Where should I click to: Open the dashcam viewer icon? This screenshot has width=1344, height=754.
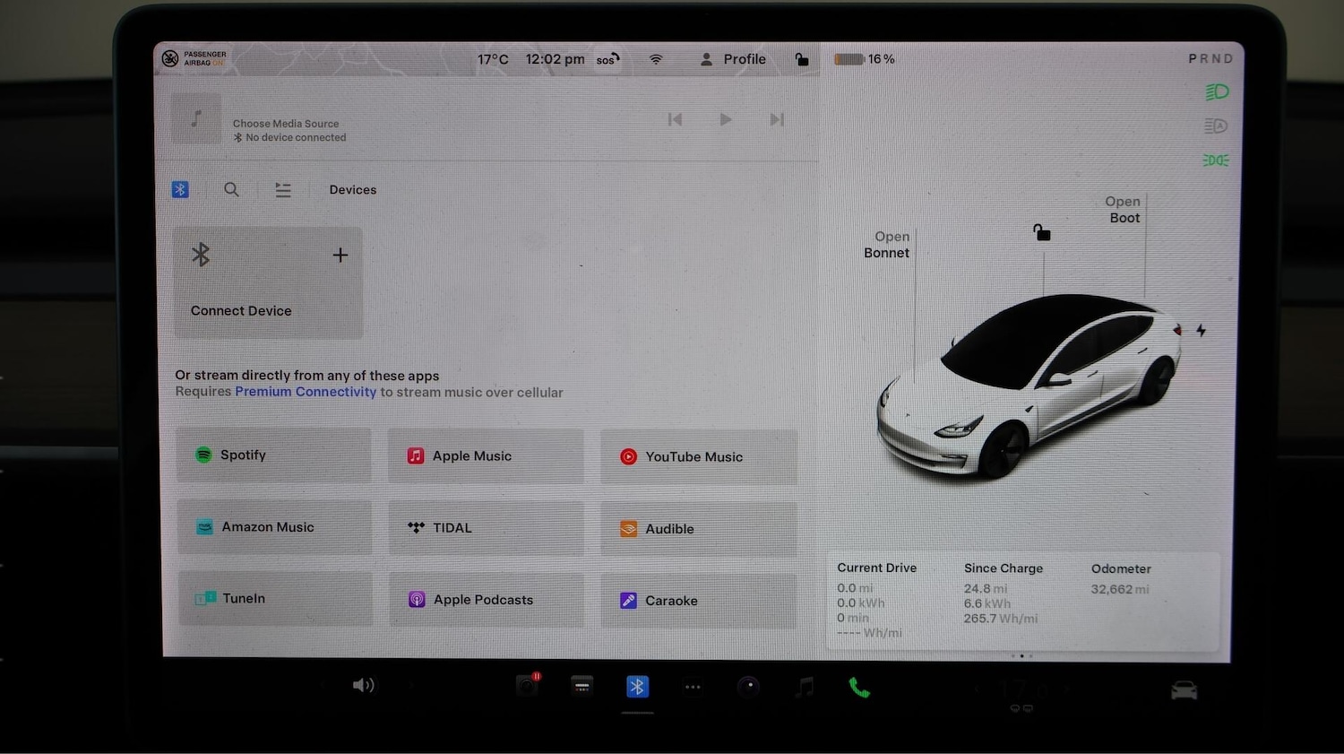click(x=527, y=684)
